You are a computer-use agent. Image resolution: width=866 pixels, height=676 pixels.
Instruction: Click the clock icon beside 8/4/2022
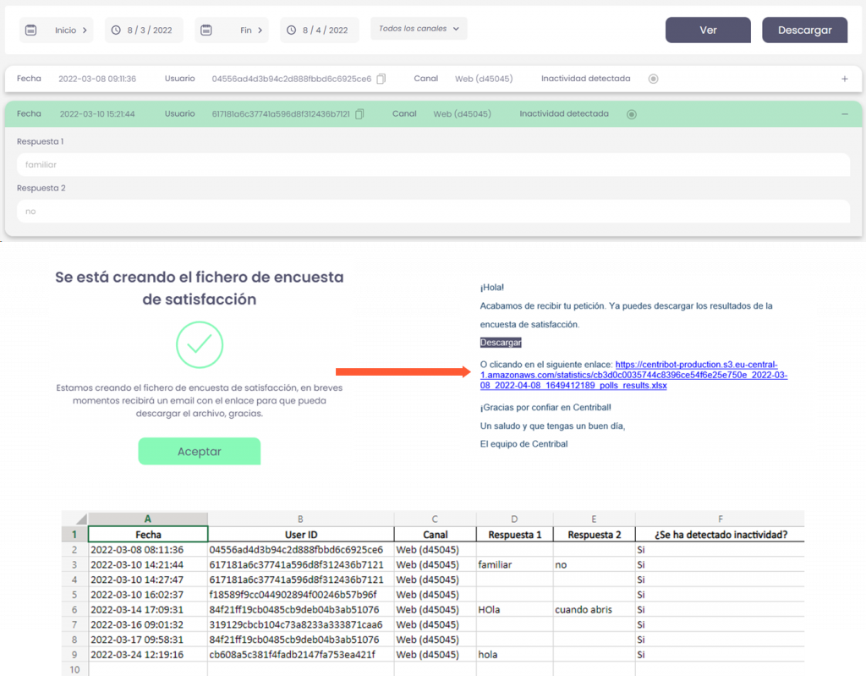(x=291, y=30)
